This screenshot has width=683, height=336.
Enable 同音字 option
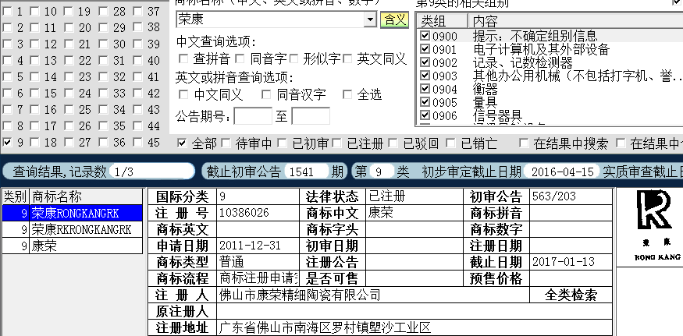(x=240, y=58)
